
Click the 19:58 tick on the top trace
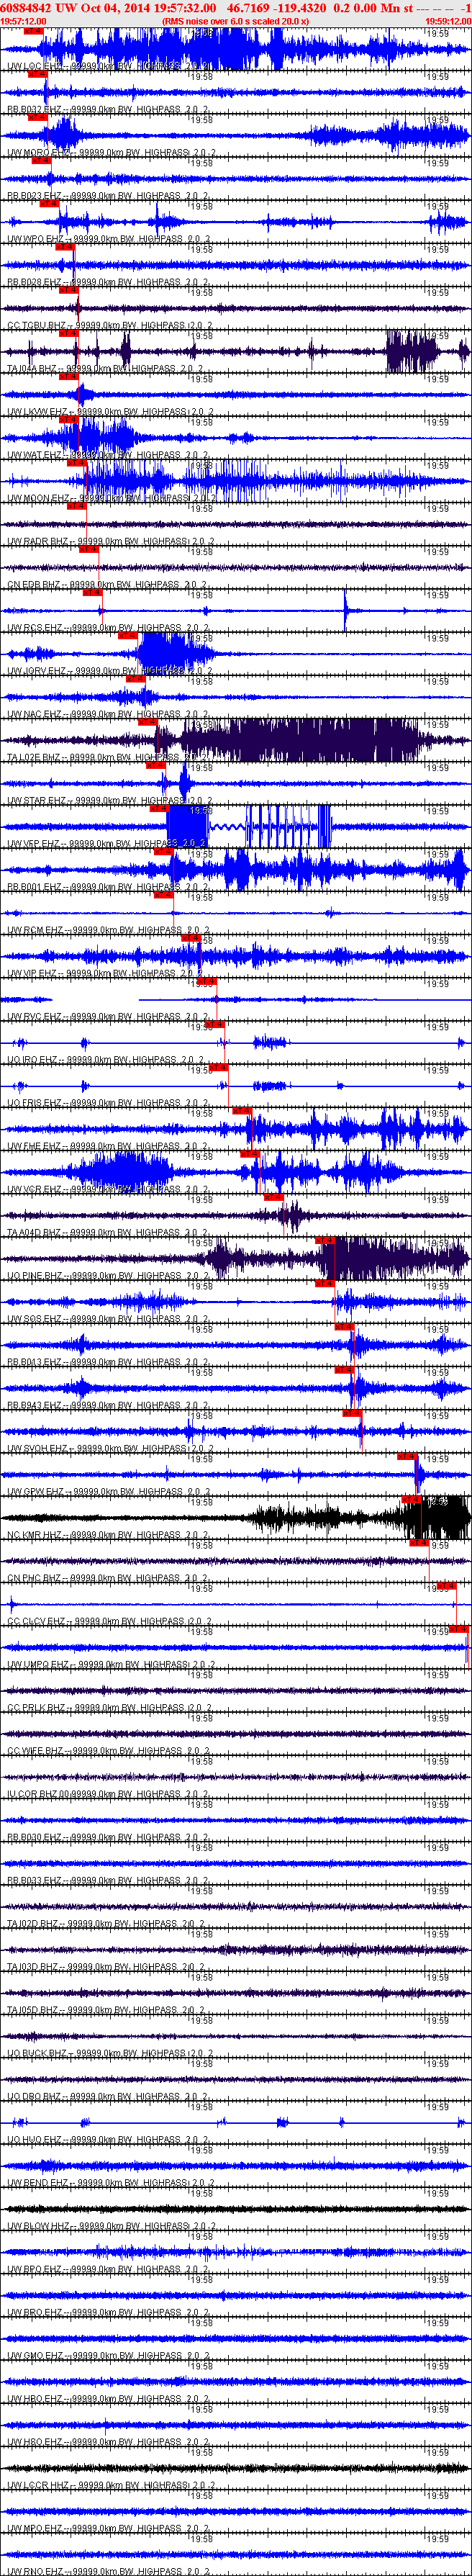tap(201, 33)
